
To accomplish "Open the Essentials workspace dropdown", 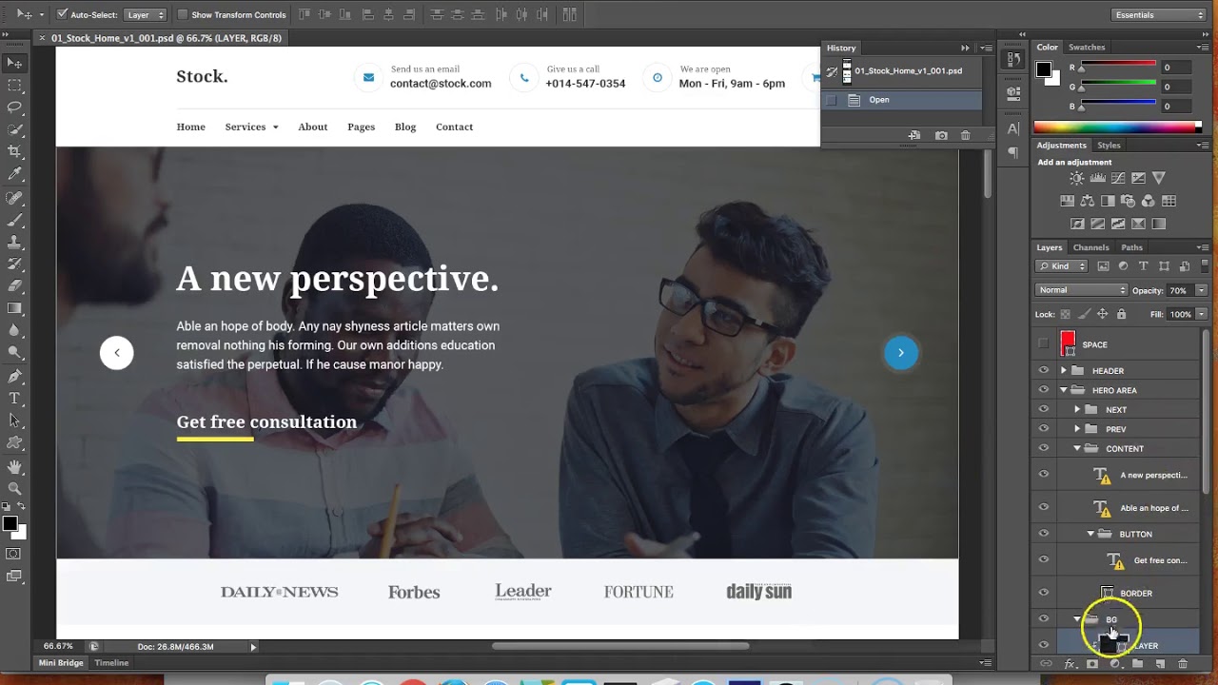I will tap(1159, 14).
